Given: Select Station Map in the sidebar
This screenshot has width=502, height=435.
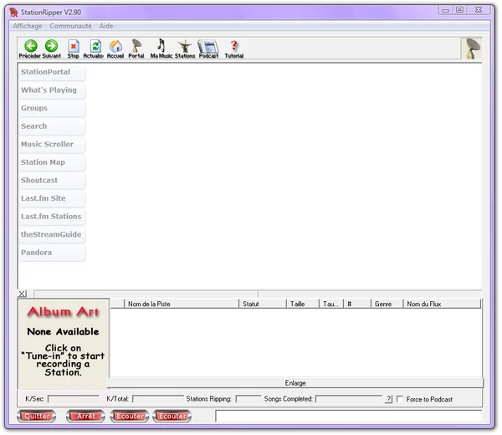Looking at the screenshot, I should 52,162.
